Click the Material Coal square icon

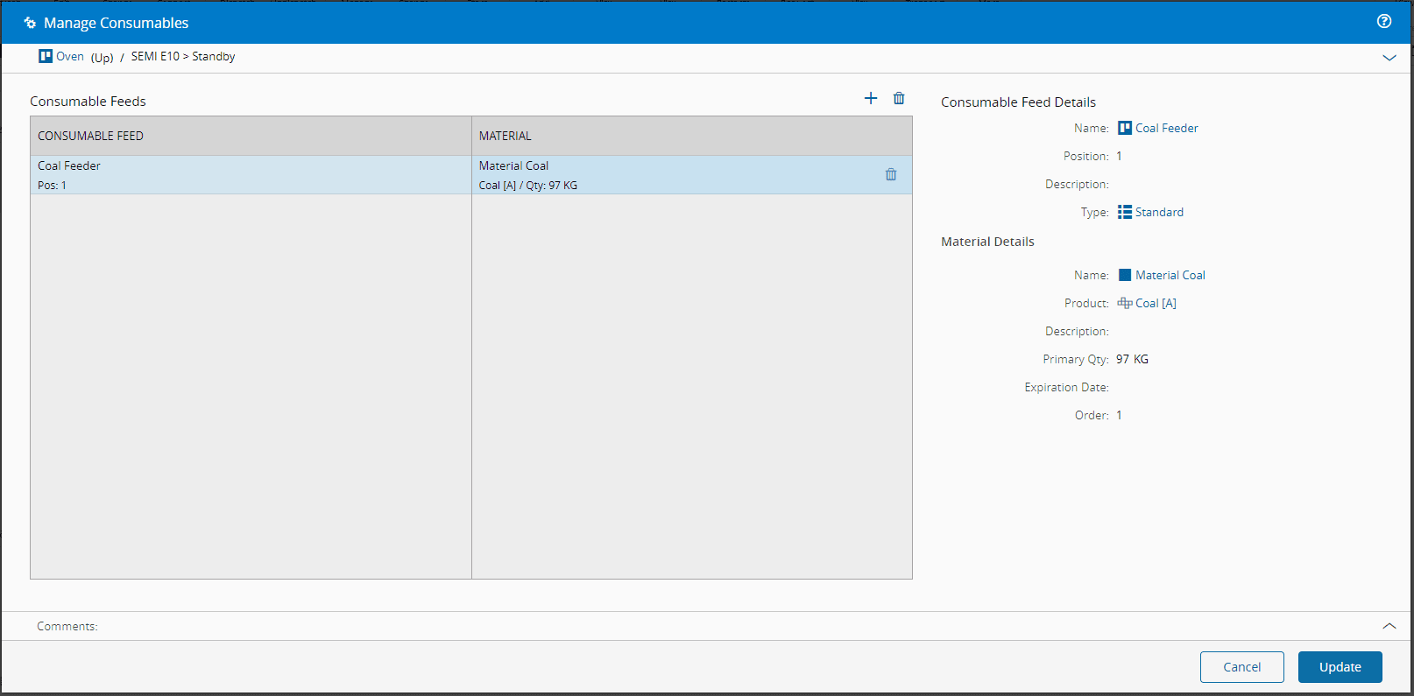tap(1125, 275)
